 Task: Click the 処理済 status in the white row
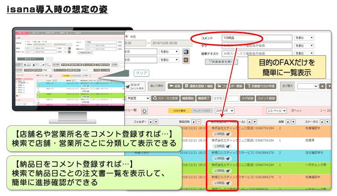point(310,140)
